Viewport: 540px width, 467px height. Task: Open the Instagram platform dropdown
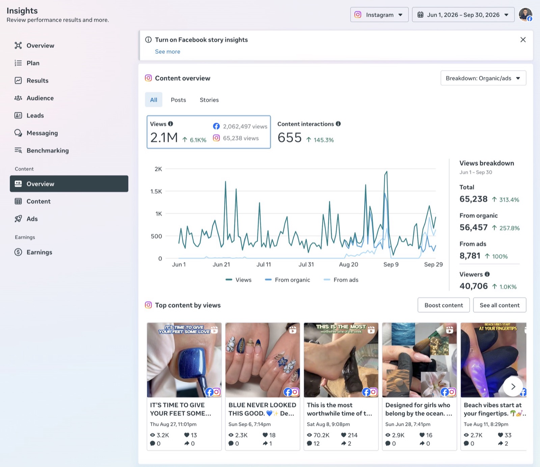(x=379, y=15)
